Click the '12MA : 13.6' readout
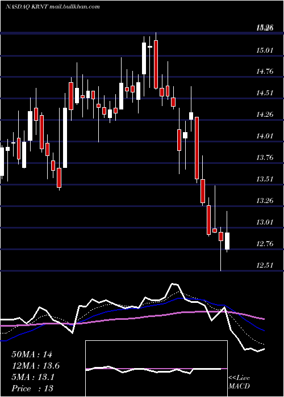This screenshot has height=397, width=284. pos(36,366)
